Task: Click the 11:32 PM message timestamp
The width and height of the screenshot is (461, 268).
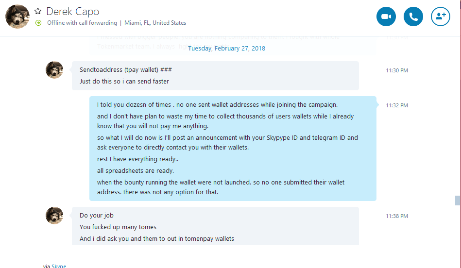Action: 396,105
